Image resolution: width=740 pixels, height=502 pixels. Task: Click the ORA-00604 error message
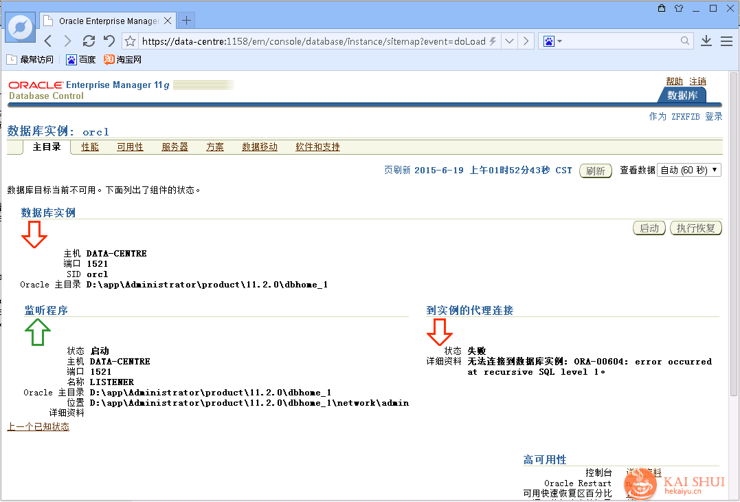click(590, 367)
